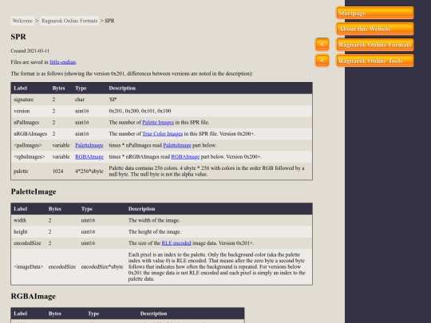
Task: Click the 'encodedSize*ubyte' type cell
Action: click(x=102, y=266)
